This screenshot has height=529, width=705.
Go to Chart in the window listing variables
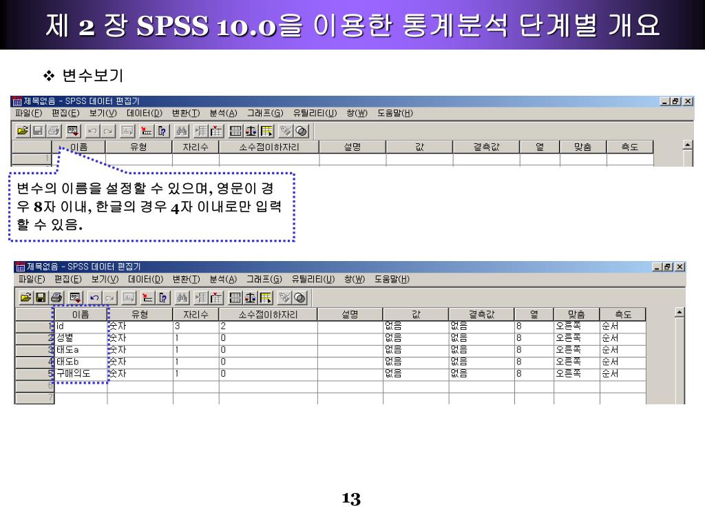129,298
